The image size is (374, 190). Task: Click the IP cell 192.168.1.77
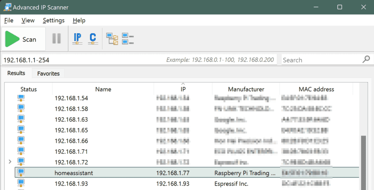[173, 173]
